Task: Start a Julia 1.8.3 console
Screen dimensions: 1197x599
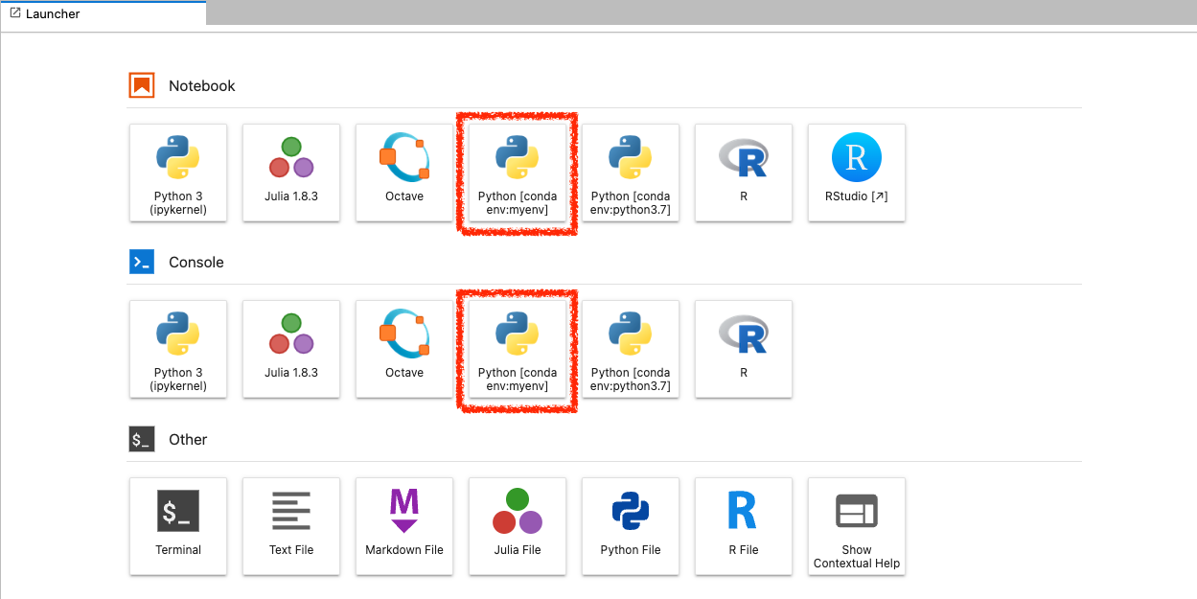Action: (291, 349)
